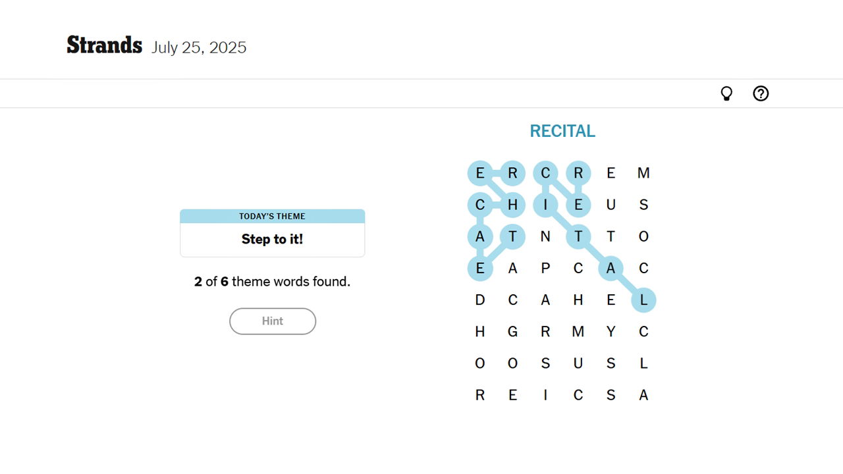The image size is (843, 474).
Task: Click the Hint button
Action: point(272,321)
